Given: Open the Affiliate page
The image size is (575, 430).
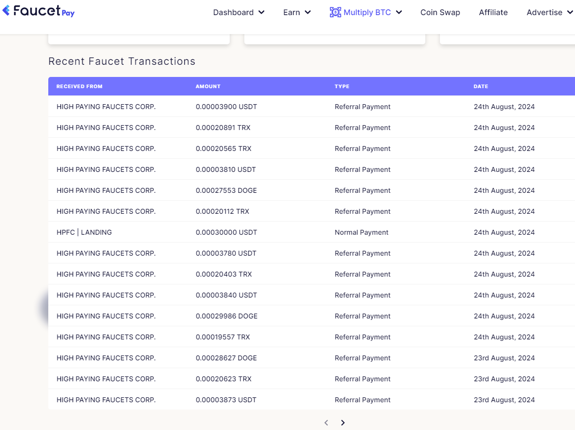Looking at the screenshot, I should 493,13.
